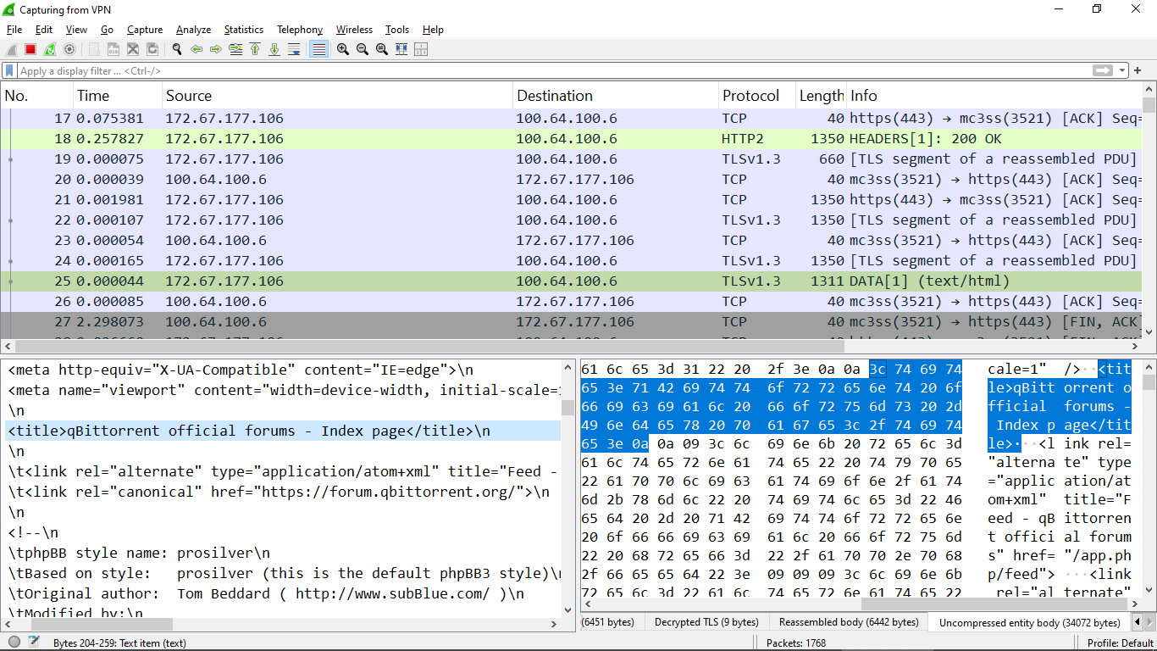Select packet 27 with FIN, ACK flags
The height and width of the screenshot is (651, 1157).
(572, 322)
